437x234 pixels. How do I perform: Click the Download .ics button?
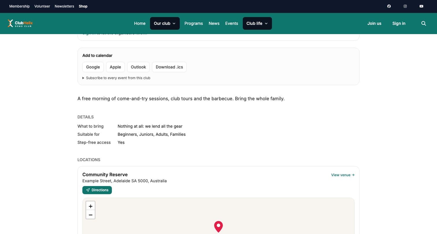[169, 67]
